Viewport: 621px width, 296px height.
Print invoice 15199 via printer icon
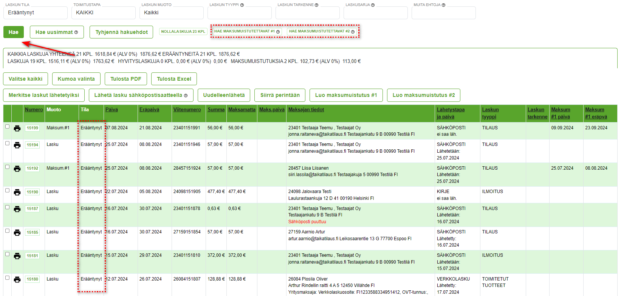(17, 129)
